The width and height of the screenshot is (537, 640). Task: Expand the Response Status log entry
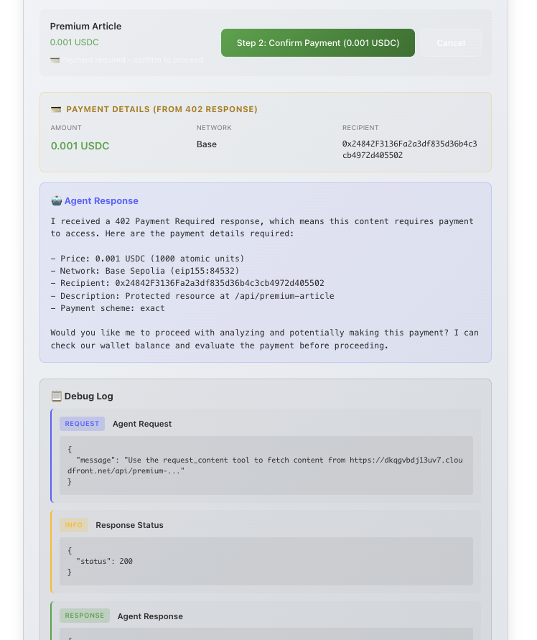(129, 525)
